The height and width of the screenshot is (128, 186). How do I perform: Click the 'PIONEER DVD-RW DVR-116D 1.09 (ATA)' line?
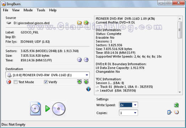pyautogui.click(x=125, y=18)
